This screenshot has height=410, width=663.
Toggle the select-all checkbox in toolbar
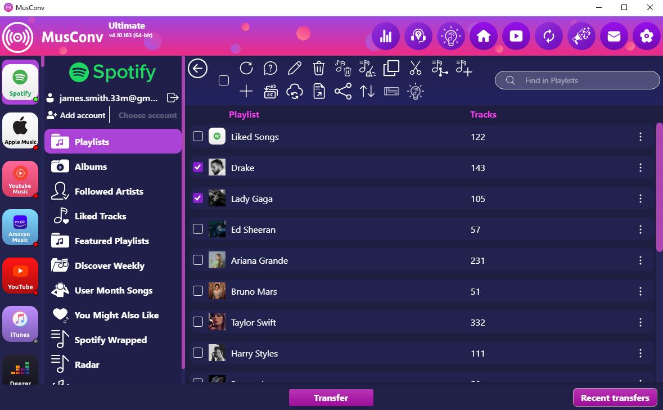[224, 80]
